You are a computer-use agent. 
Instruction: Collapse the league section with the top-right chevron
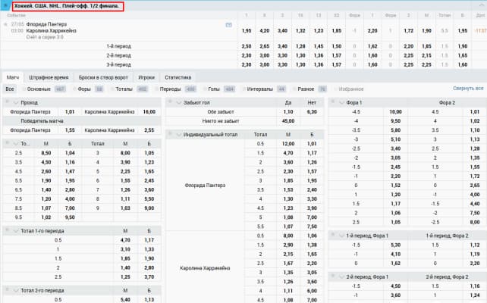coord(482,5)
